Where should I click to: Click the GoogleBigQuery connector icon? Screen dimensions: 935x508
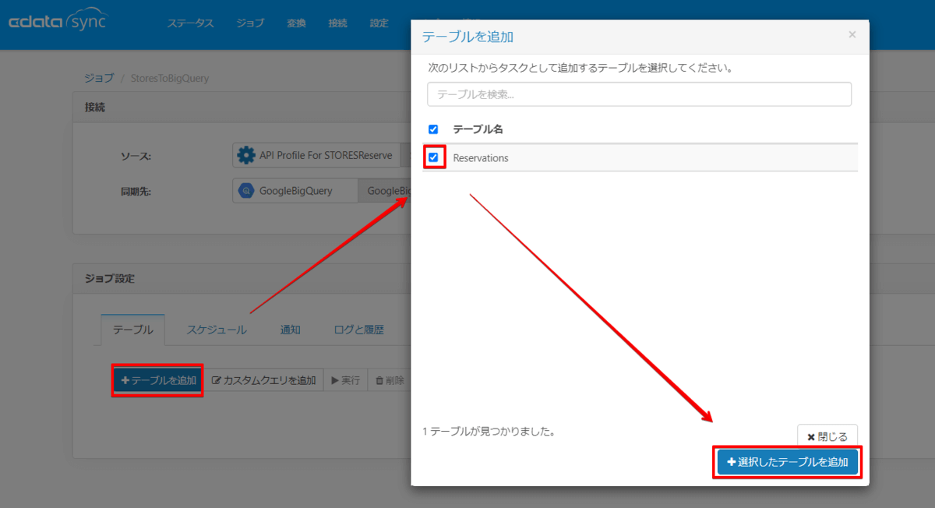coord(246,191)
